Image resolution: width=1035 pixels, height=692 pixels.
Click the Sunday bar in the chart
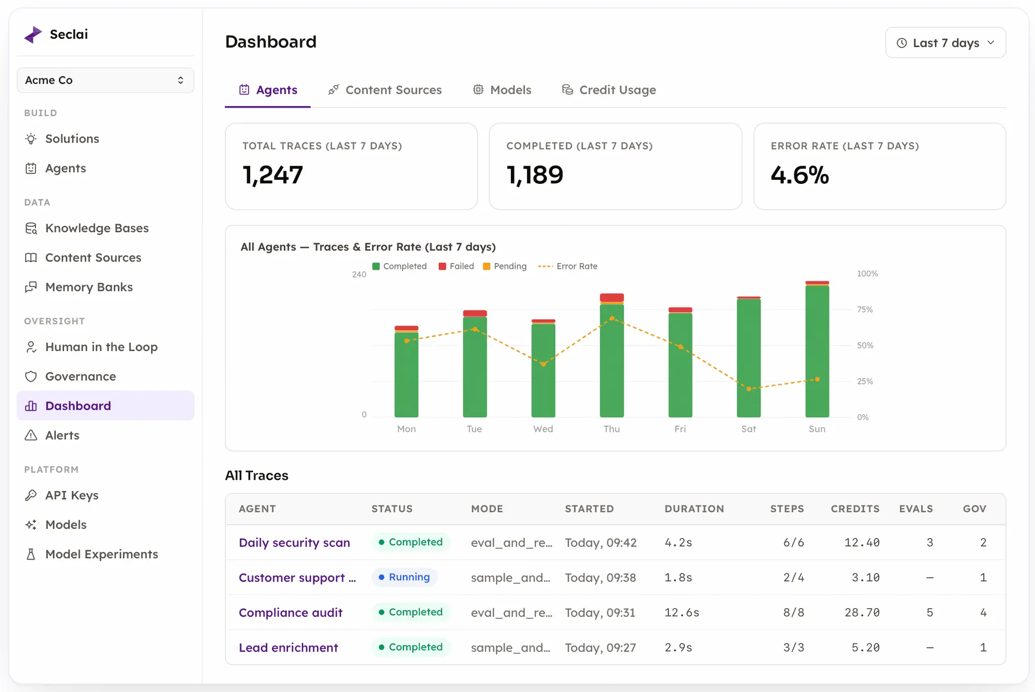pos(817,349)
